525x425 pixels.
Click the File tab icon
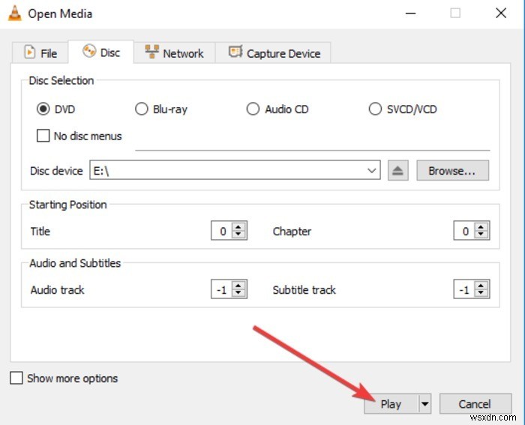30,52
